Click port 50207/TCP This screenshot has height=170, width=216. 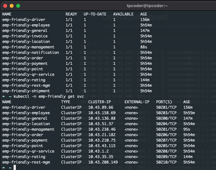coord(166,140)
